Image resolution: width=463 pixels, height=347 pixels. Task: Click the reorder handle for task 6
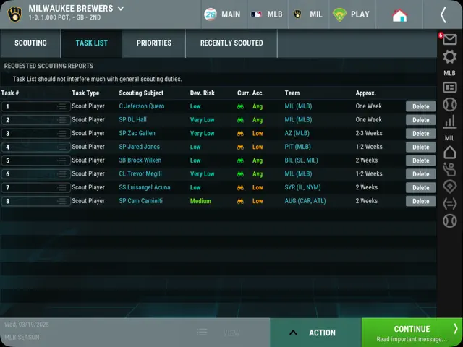(x=62, y=174)
